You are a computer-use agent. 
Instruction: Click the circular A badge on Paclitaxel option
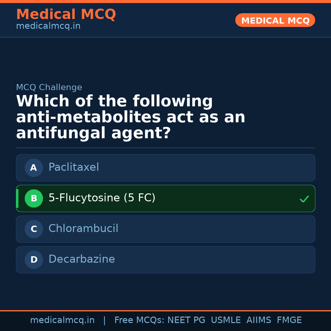coord(34,168)
